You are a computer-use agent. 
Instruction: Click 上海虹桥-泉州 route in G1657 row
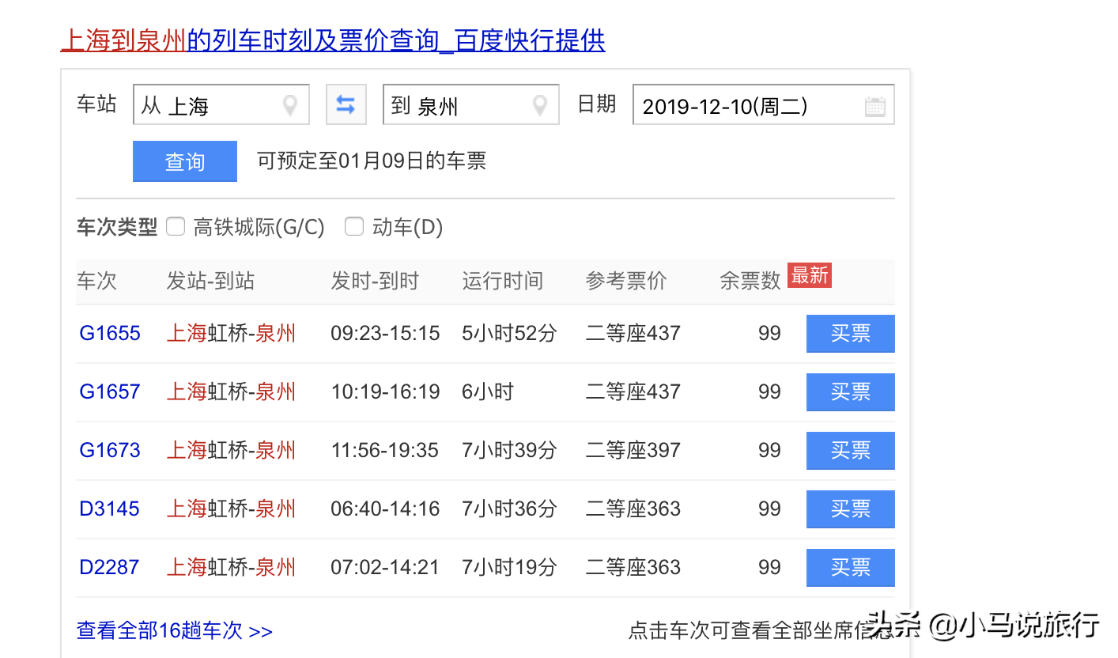pyautogui.click(x=231, y=391)
